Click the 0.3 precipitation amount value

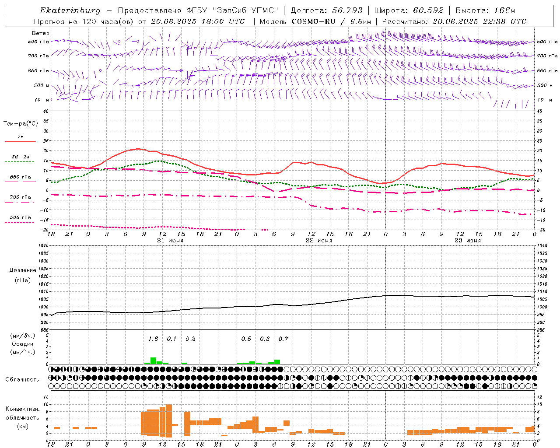coord(265,339)
